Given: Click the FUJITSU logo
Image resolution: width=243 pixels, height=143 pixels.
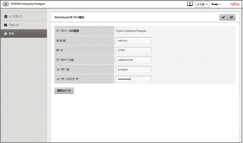Looking at the screenshot, I should (235, 4).
